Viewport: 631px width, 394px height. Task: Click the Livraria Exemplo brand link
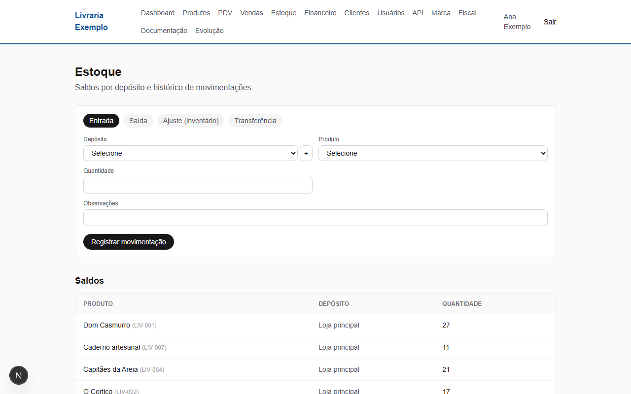click(92, 21)
